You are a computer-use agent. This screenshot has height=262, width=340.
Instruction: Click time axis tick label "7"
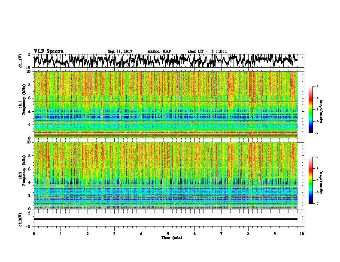(x=222, y=234)
